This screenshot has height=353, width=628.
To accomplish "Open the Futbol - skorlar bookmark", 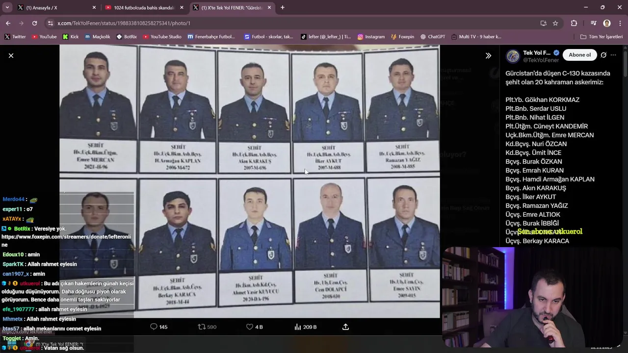I will (268, 36).
